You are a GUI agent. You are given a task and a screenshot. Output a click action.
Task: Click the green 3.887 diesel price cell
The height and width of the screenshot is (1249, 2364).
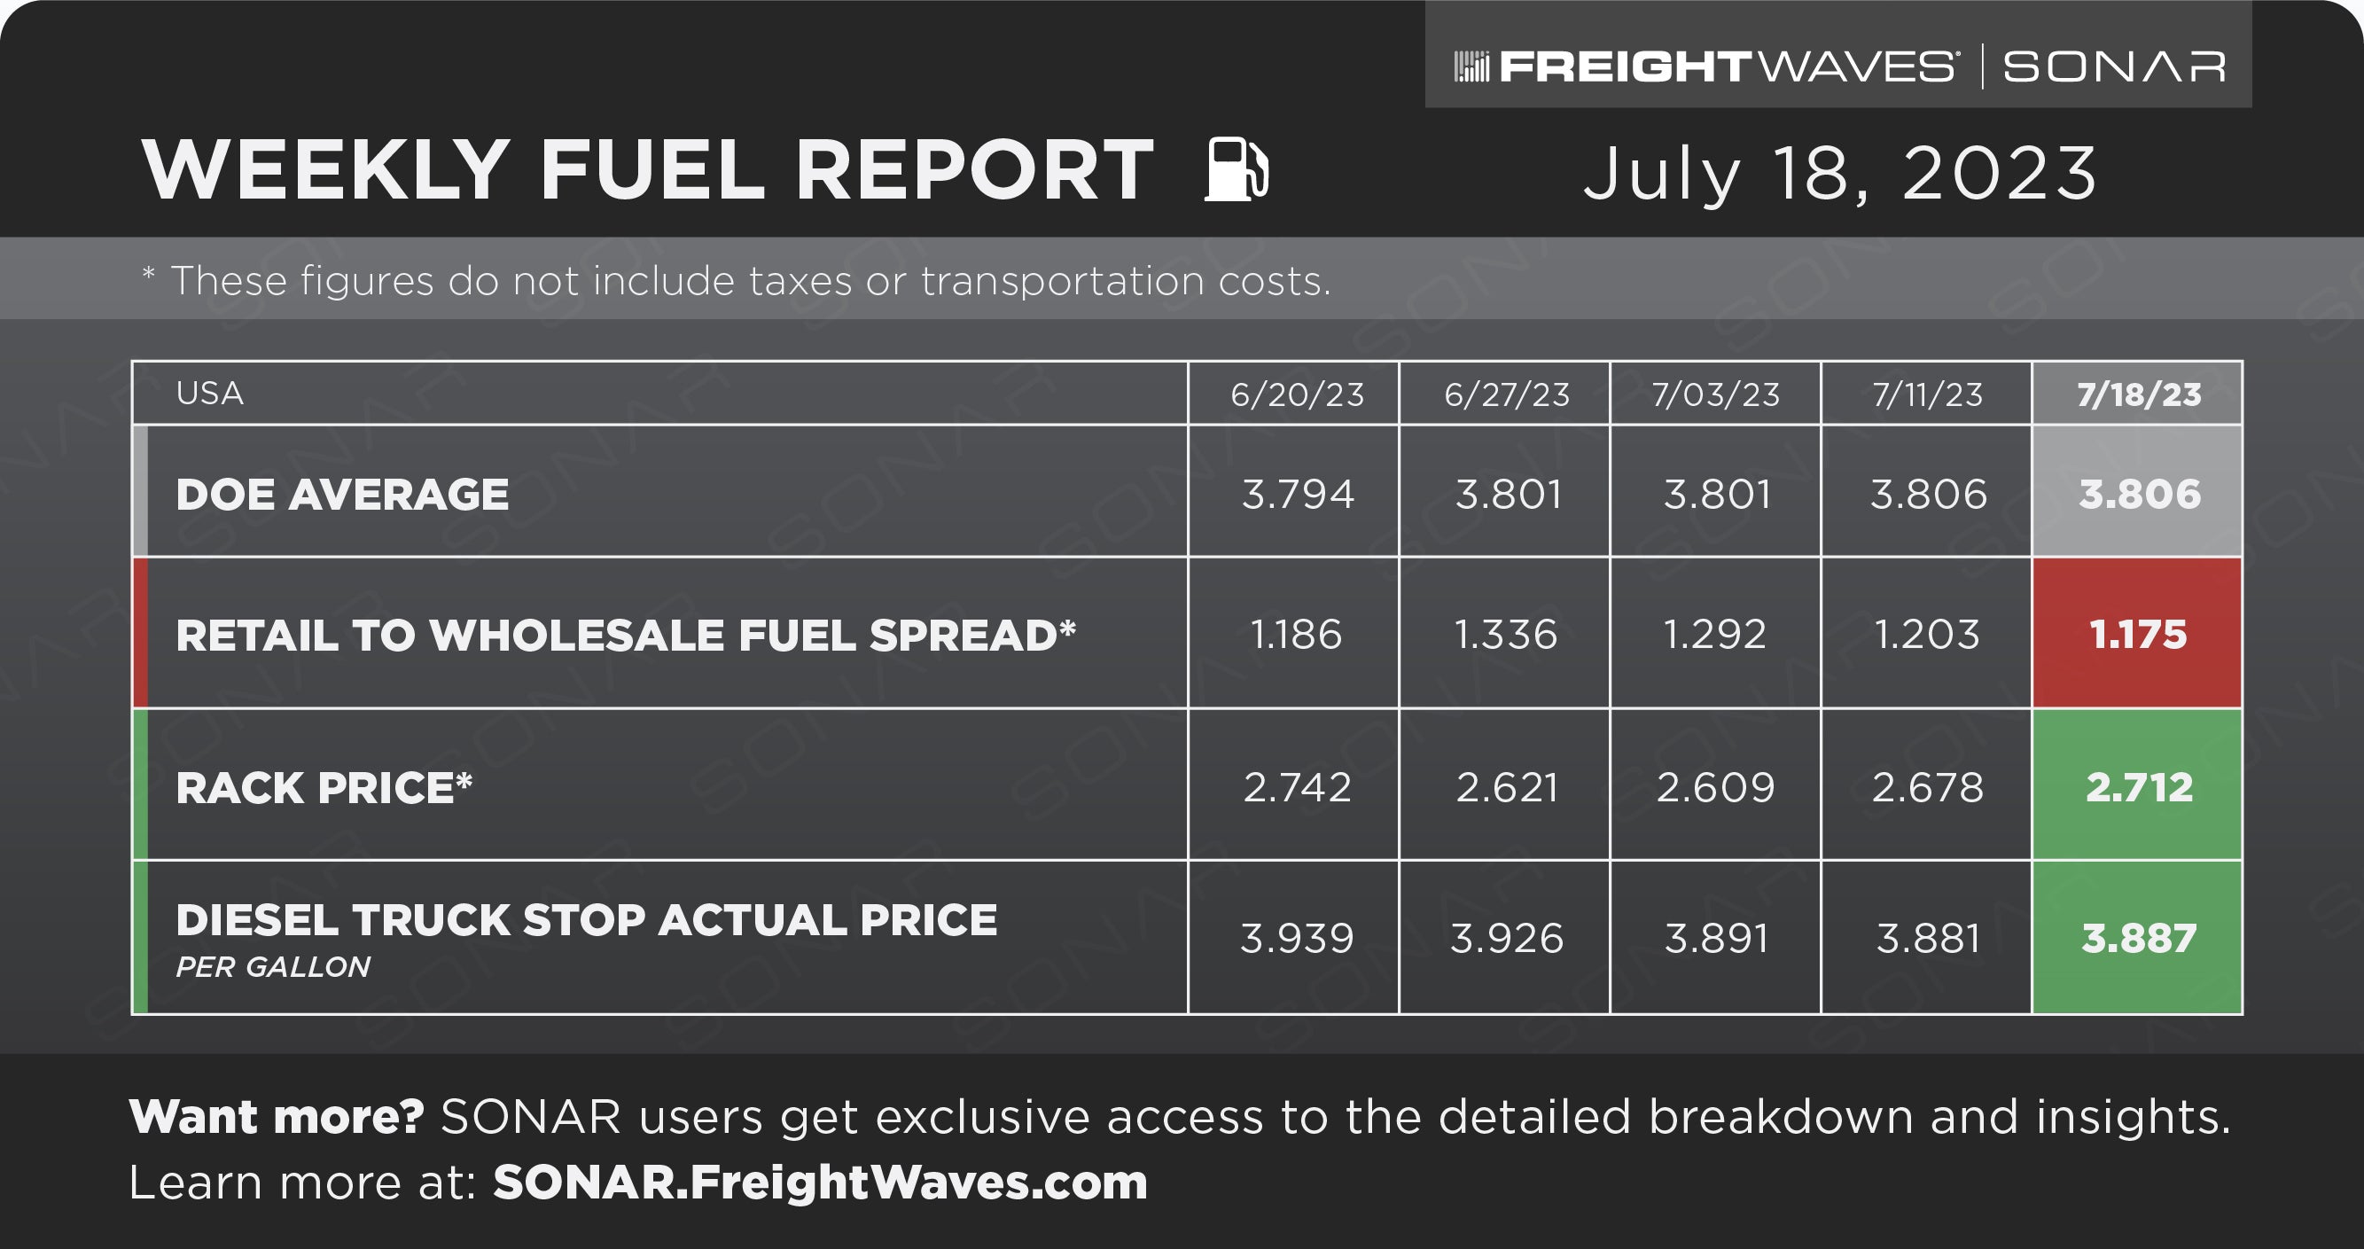tap(2138, 938)
